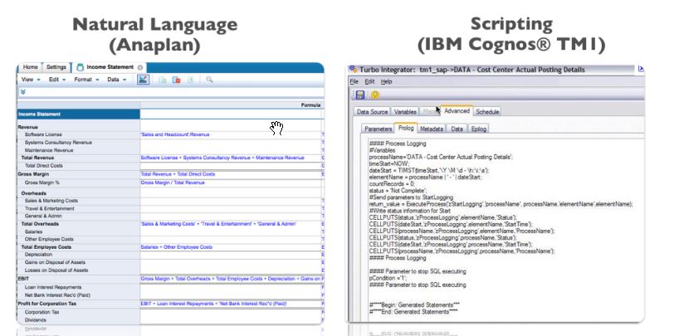Close the Income Statement tab via its x icon
Screen dimensions: 679x336
pyautogui.click(x=140, y=67)
